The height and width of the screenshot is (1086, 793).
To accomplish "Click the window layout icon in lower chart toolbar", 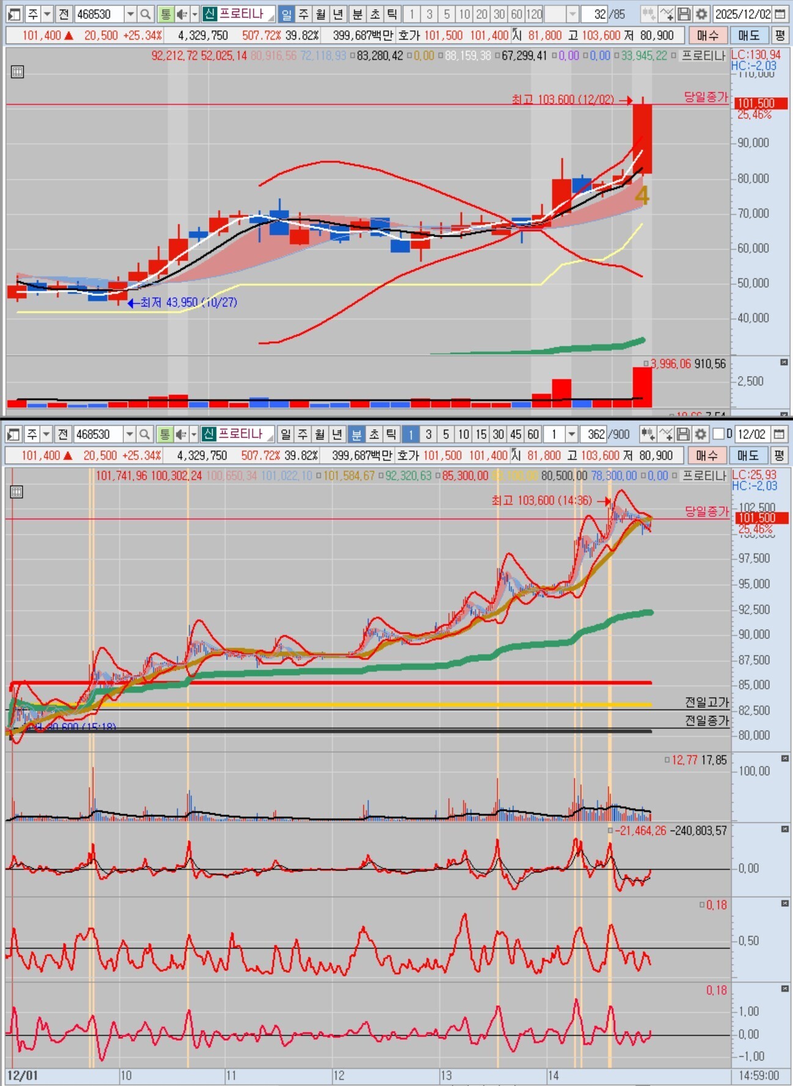I will [x=14, y=434].
